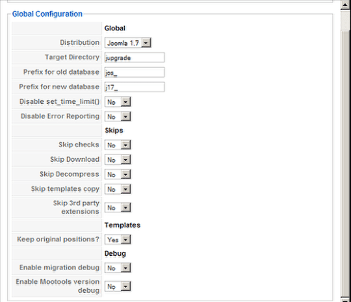The image size is (351, 302).
Task: Open the Skip Download dropdown
Action: (118, 160)
